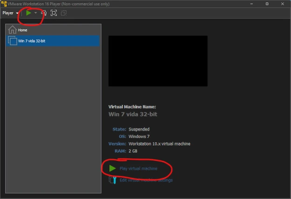Click the VM icon next to Win 7 vida
This screenshot has width=291, height=199.
[13, 41]
